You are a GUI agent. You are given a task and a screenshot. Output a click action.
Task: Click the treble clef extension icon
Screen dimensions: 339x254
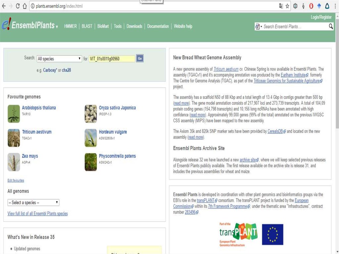tap(303, 6)
